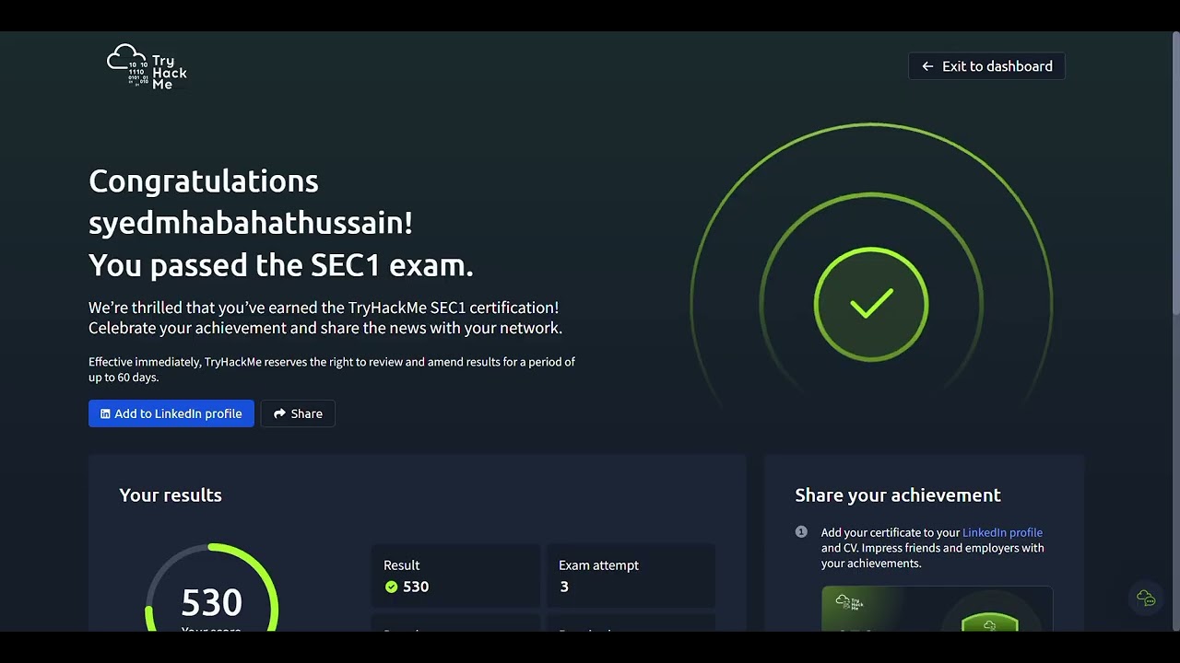Open the certificate preview thumbnail

[937, 609]
